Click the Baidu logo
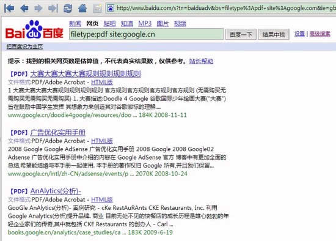This screenshot has height=241, width=336. 34,29
